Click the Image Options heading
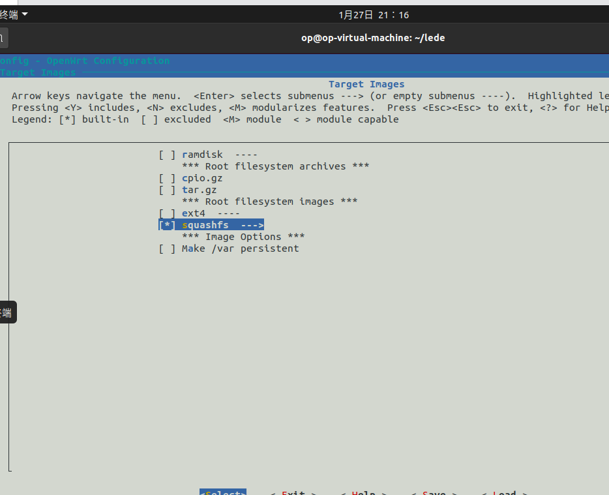609x495 pixels. coord(243,237)
